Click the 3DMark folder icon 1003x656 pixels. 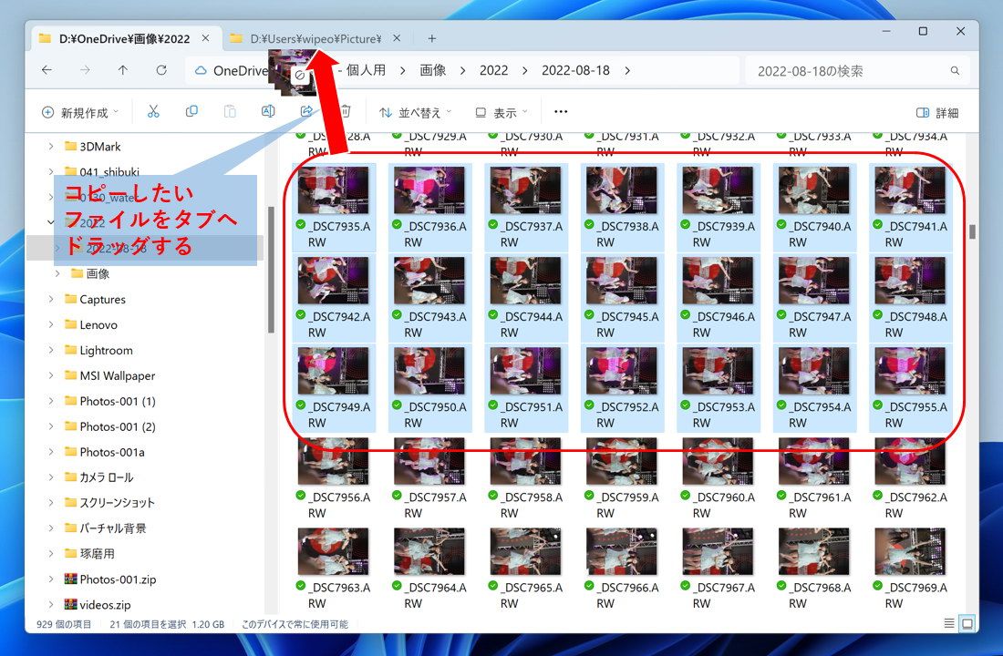click(x=71, y=147)
